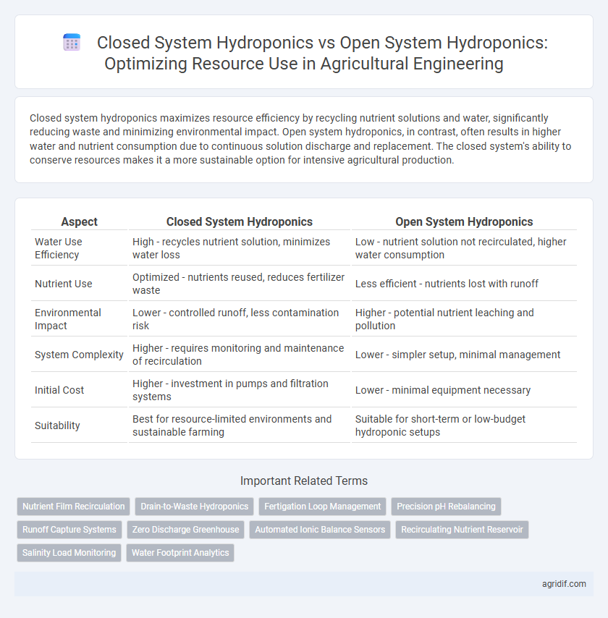Select the Fertigation Loop Management tag

pos(323,507)
